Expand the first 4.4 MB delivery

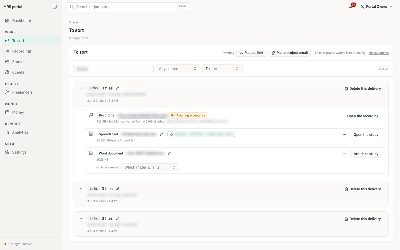(81, 188)
